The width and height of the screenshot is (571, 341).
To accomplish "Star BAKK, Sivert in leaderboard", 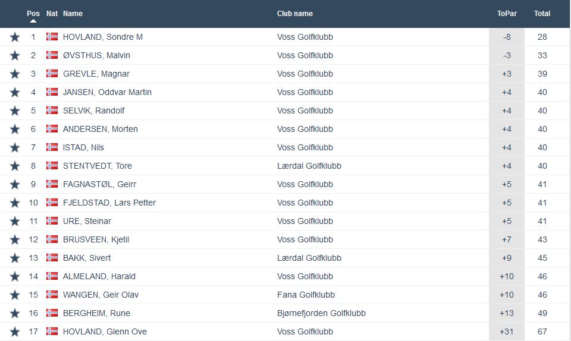I will pyautogui.click(x=15, y=258).
